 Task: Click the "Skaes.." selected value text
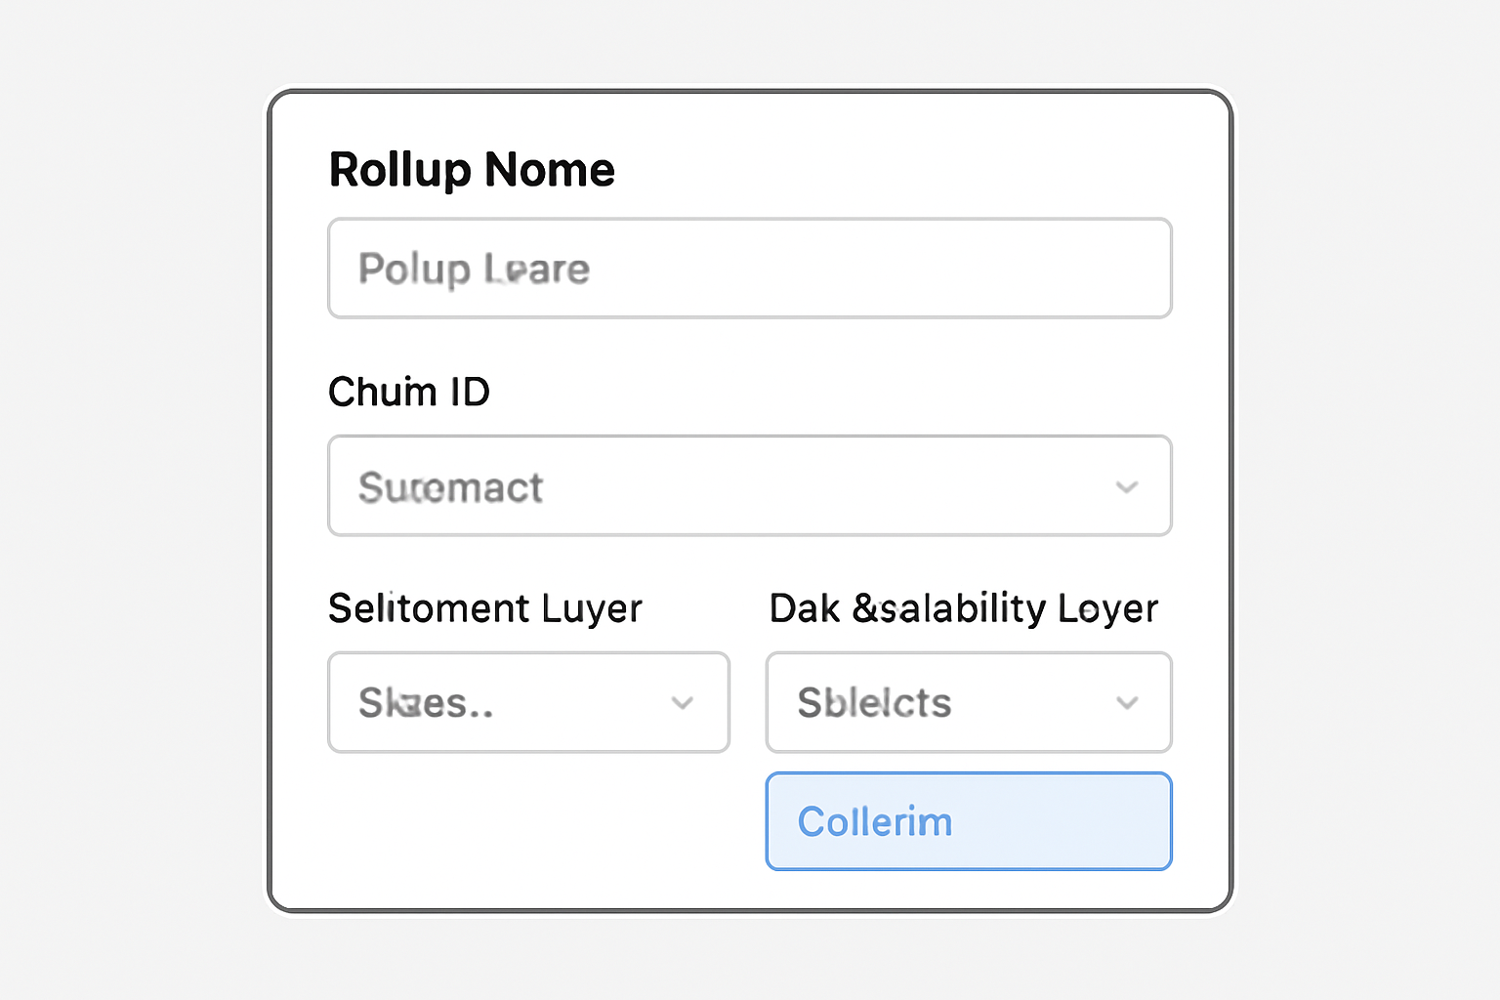point(426,702)
